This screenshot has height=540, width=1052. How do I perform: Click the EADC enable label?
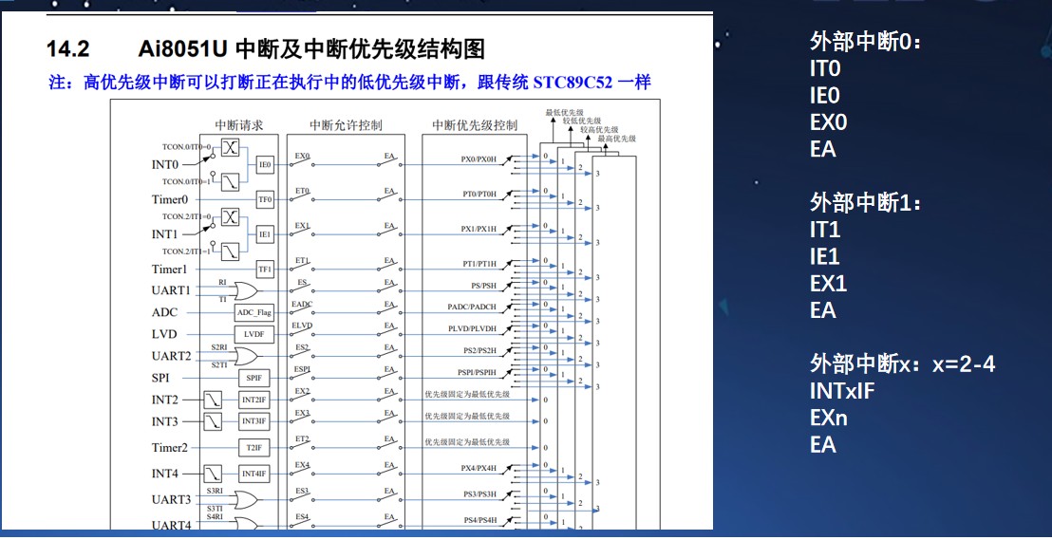coord(302,305)
